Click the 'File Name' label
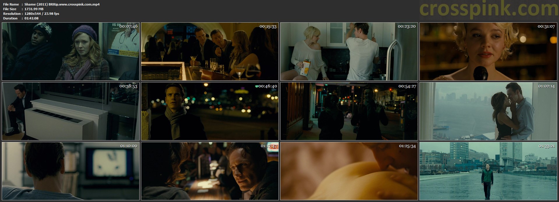559x202 pixels. click(x=11, y=4)
